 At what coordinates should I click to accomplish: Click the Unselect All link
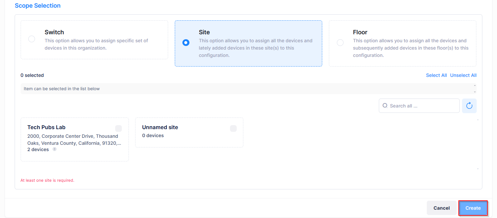tap(463, 75)
